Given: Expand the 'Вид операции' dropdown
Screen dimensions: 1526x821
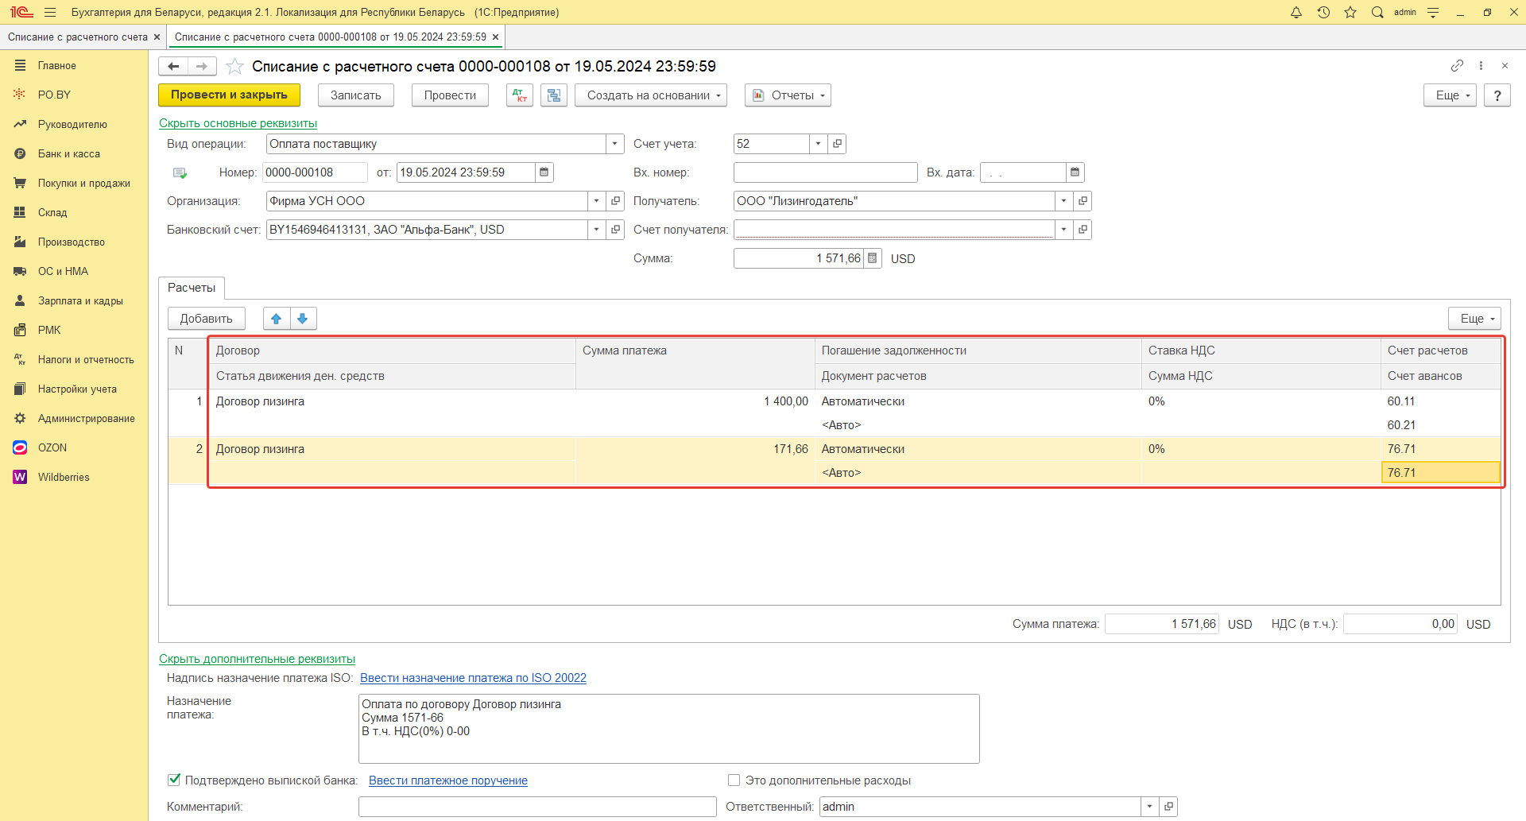Looking at the screenshot, I should pos(614,144).
